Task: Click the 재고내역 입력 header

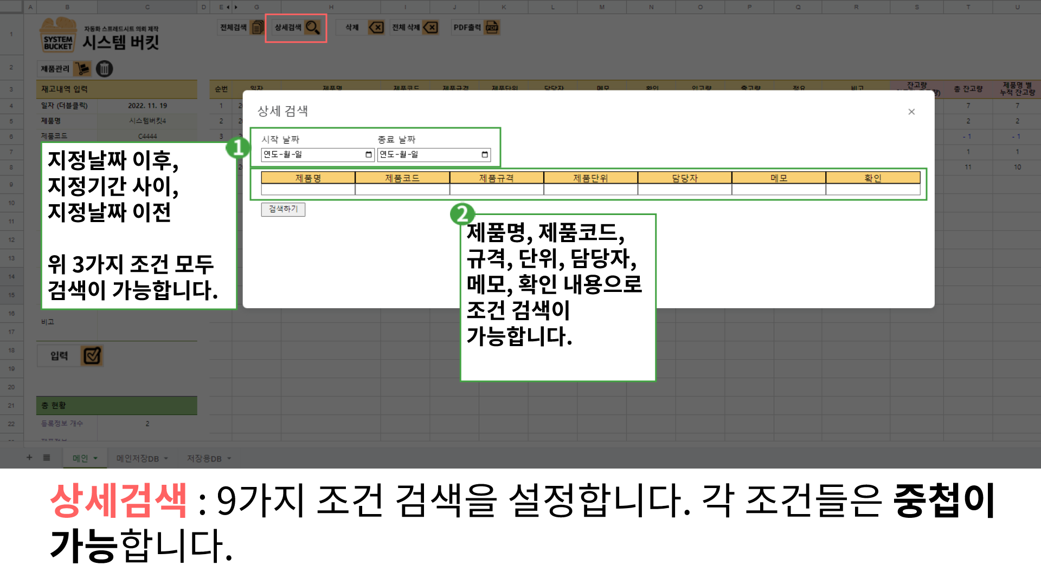Action: pyautogui.click(x=117, y=89)
